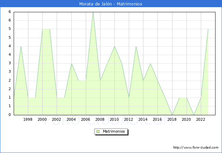Click the 2016 x-axis label
Viewport: 222px width, 153px height.
point(157,119)
